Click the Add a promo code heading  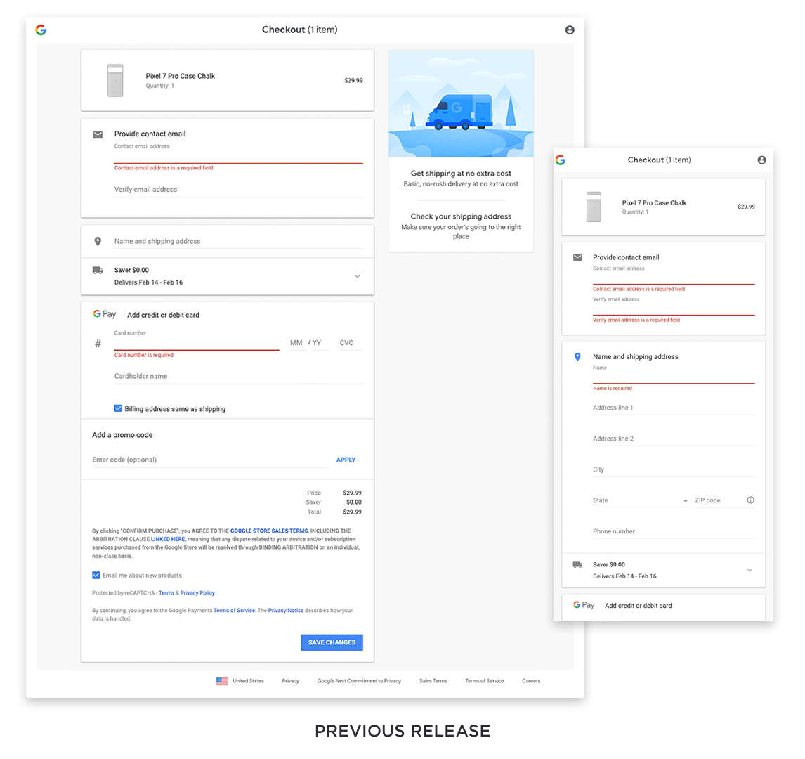[x=122, y=435]
